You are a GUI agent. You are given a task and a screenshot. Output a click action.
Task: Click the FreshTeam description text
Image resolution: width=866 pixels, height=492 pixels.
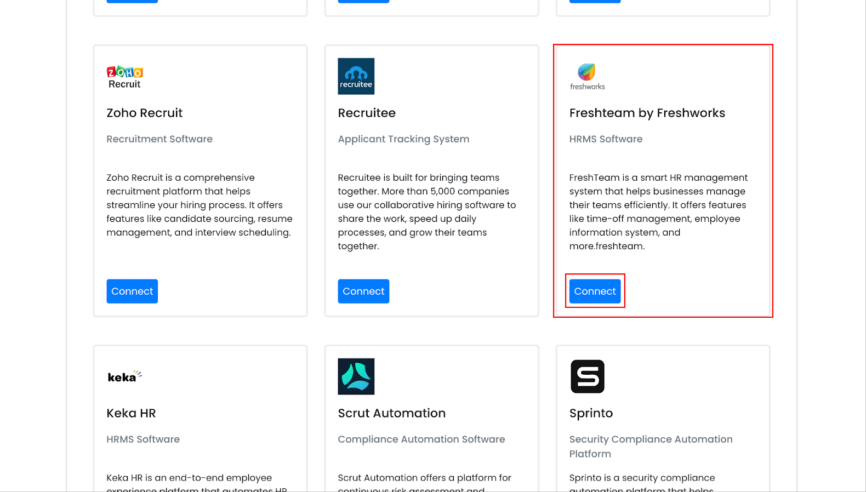coord(658,211)
